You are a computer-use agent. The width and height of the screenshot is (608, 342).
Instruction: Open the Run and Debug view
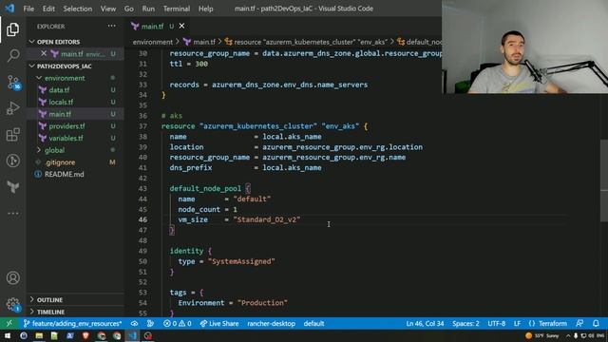coord(12,108)
